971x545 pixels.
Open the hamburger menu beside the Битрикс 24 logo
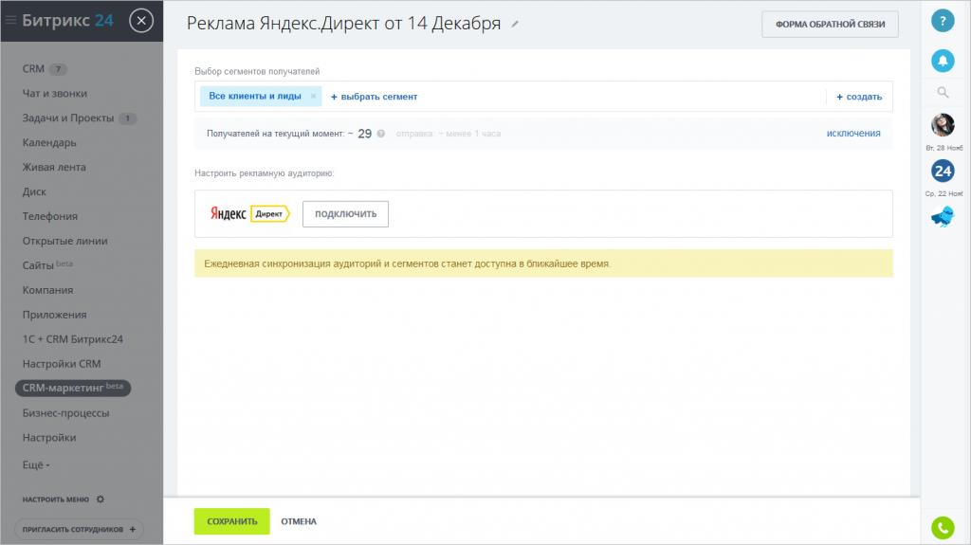(10, 21)
